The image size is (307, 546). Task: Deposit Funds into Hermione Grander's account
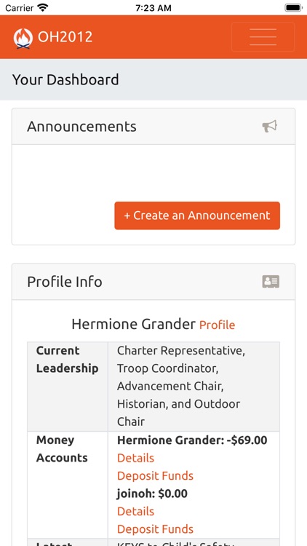coord(155,475)
